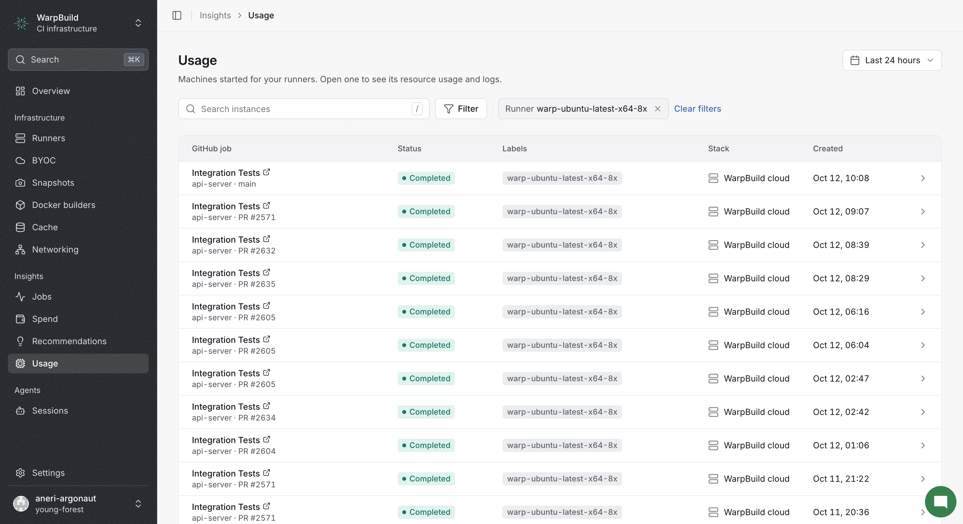Screen dimensions: 963x524
Task: Click the Oct 11, 20:36 timestamp
Action: point(841,512)
